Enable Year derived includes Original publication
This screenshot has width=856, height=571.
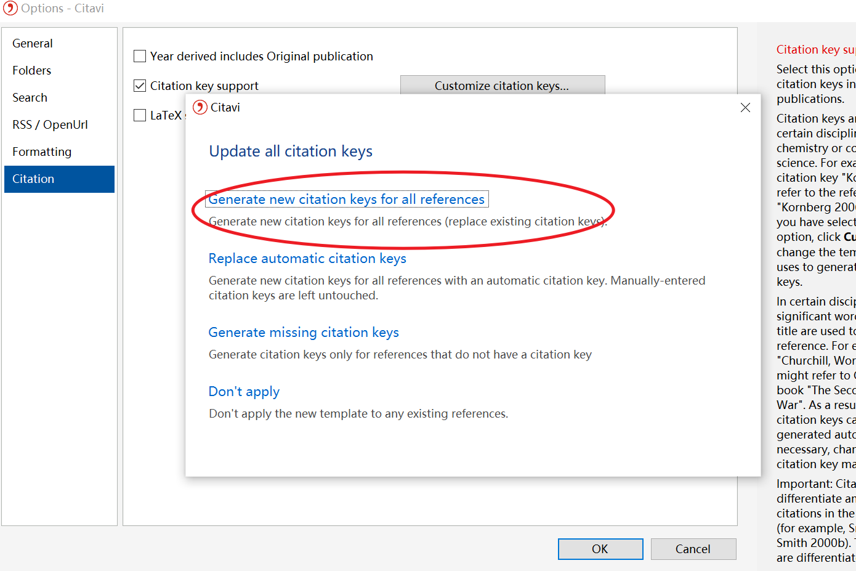(x=140, y=56)
